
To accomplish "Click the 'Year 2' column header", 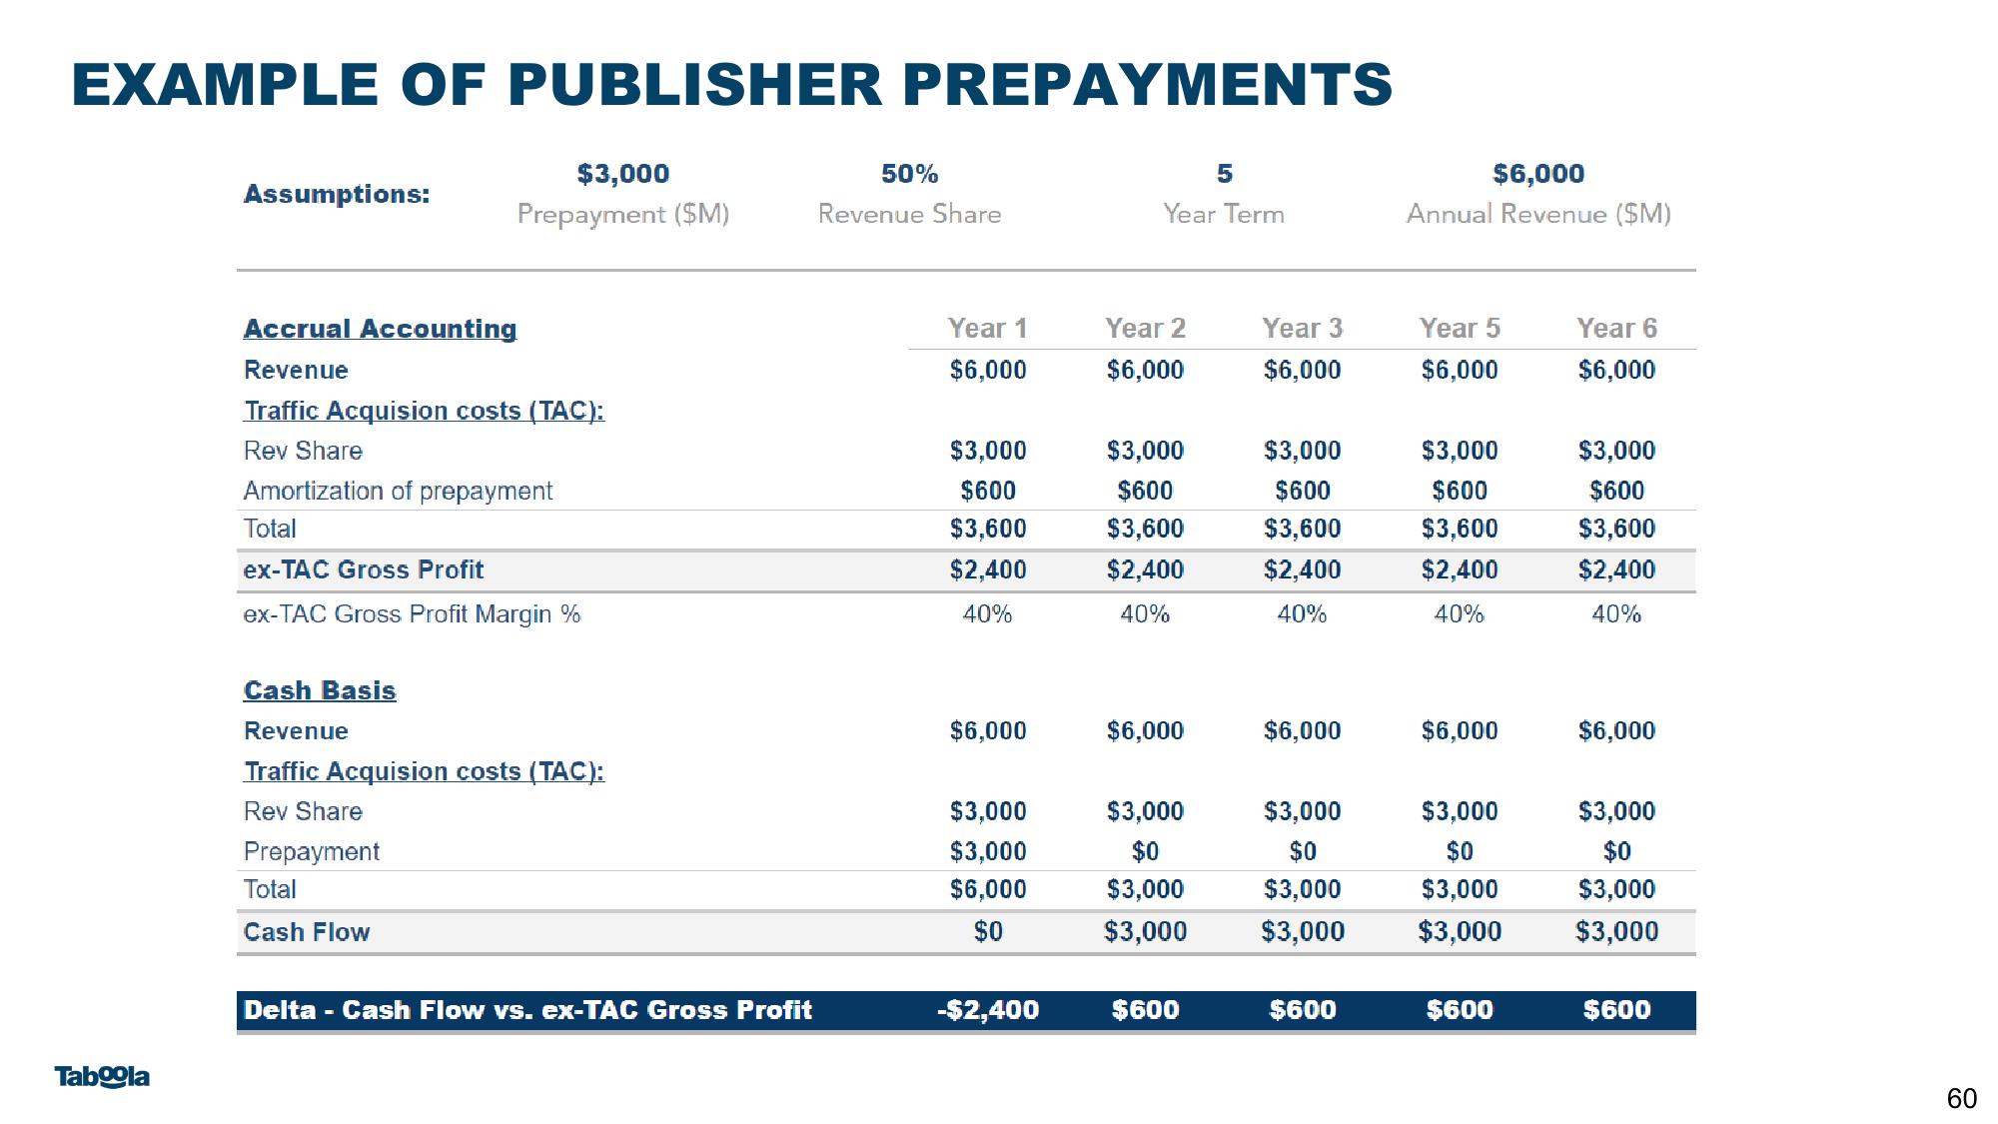I will click(1145, 329).
